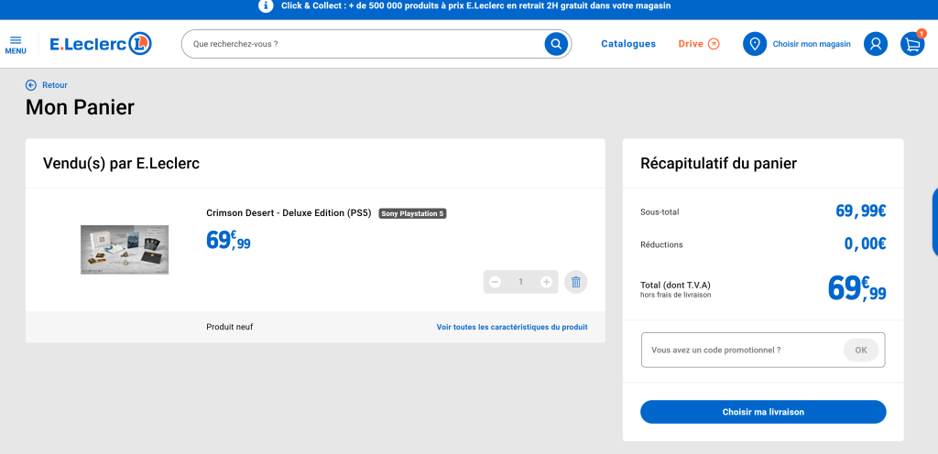Click Choisir mon magasin link
This screenshot has width=938, height=454.
coord(812,44)
